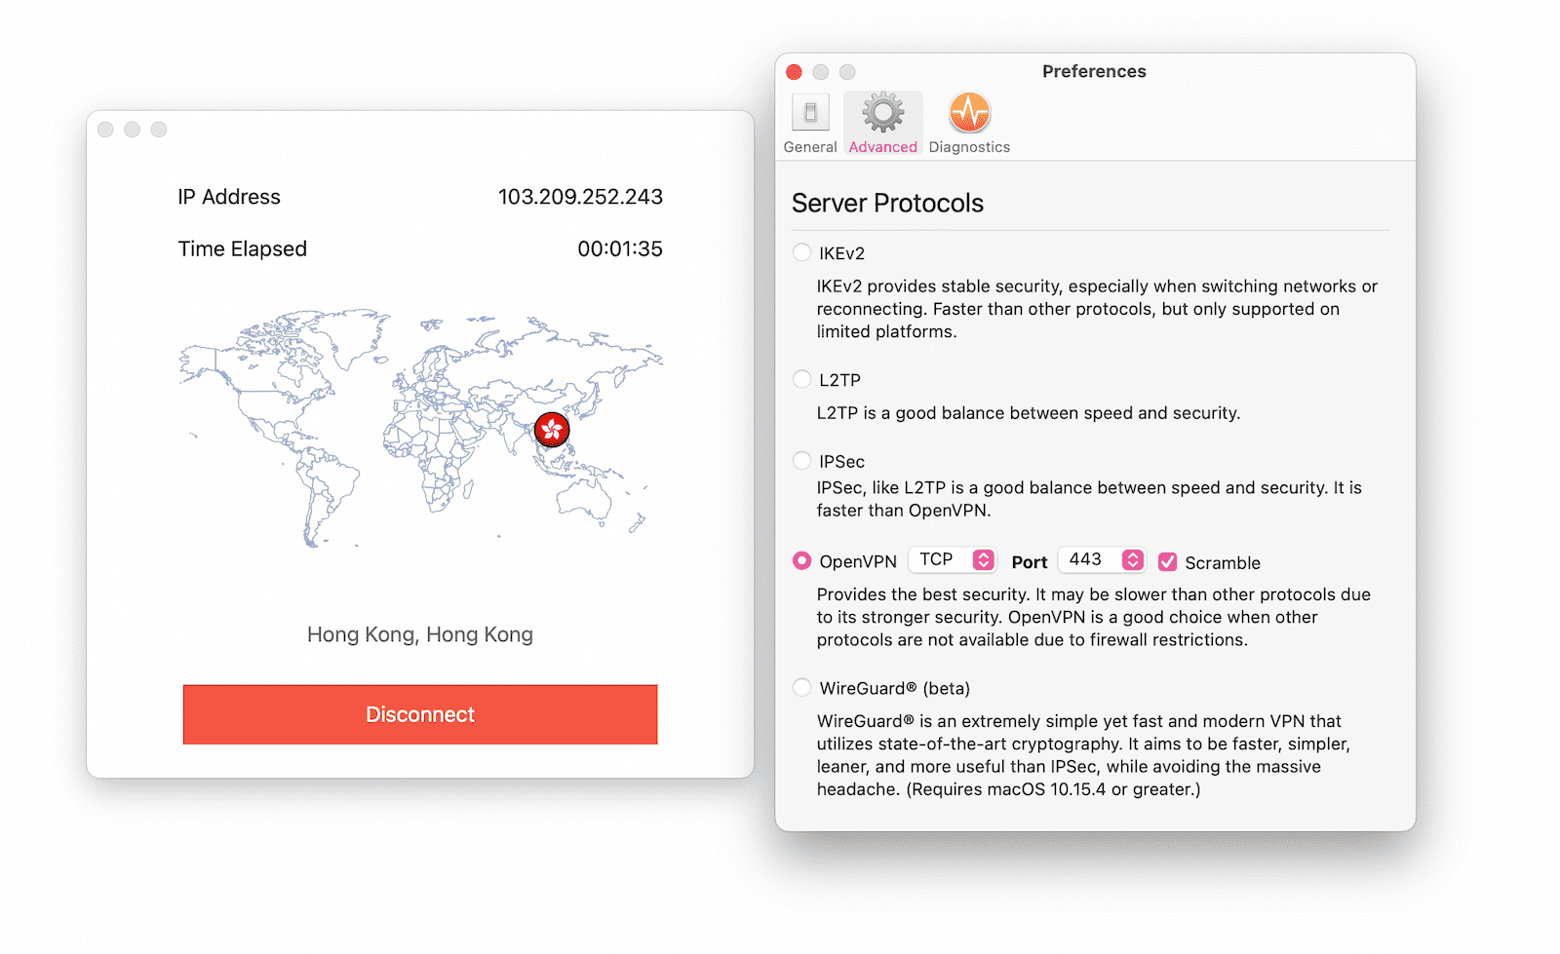Select the OpenVPN protocol radio button

(801, 560)
